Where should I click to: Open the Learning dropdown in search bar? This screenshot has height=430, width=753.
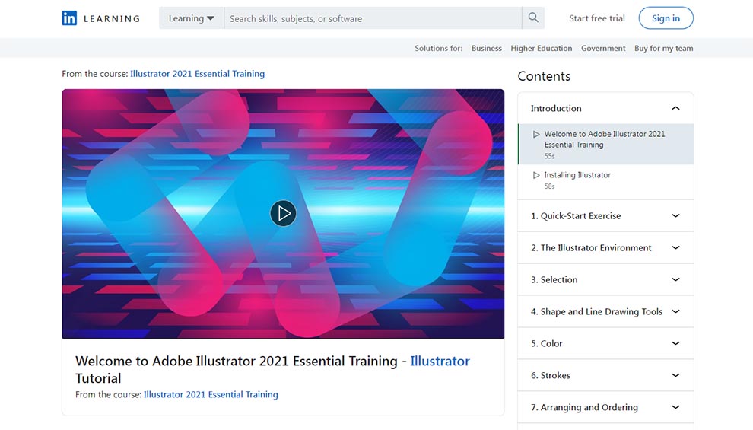tap(191, 18)
